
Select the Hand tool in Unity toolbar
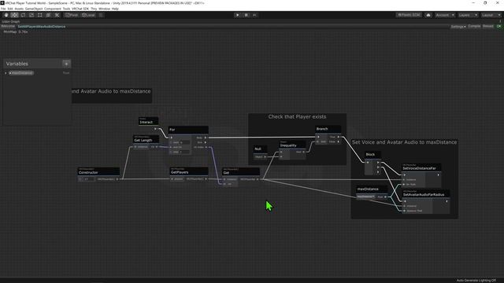(x=6, y=15)
